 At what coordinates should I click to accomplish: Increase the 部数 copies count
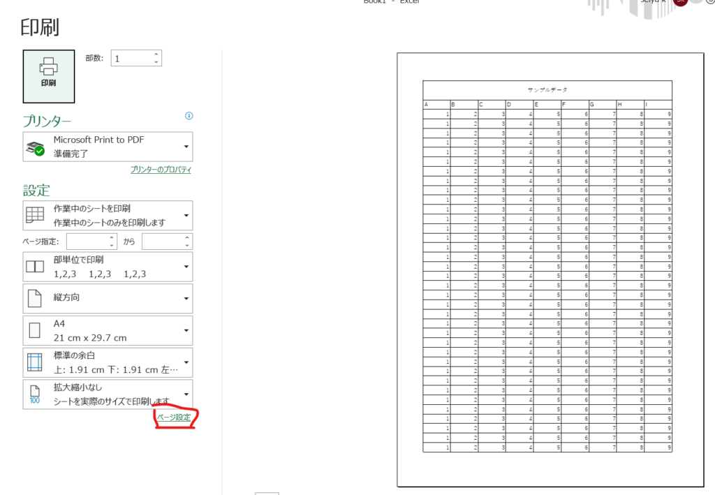[156, 54]
